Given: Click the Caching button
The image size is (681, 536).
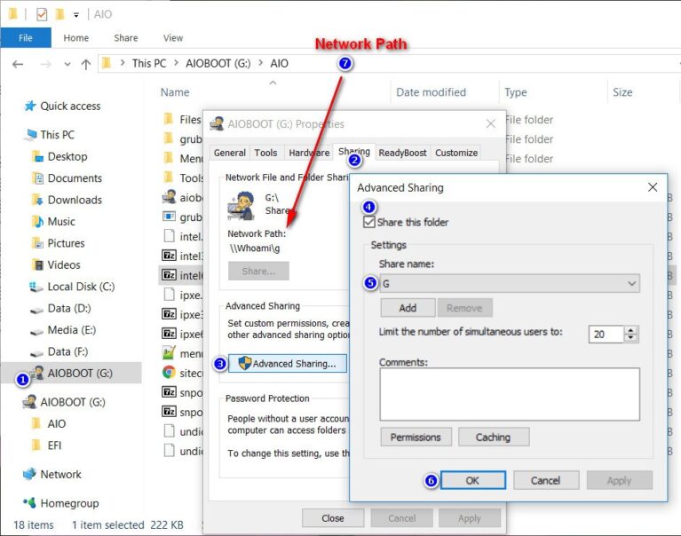Looking at the screenshot, I should click(494, 437).
